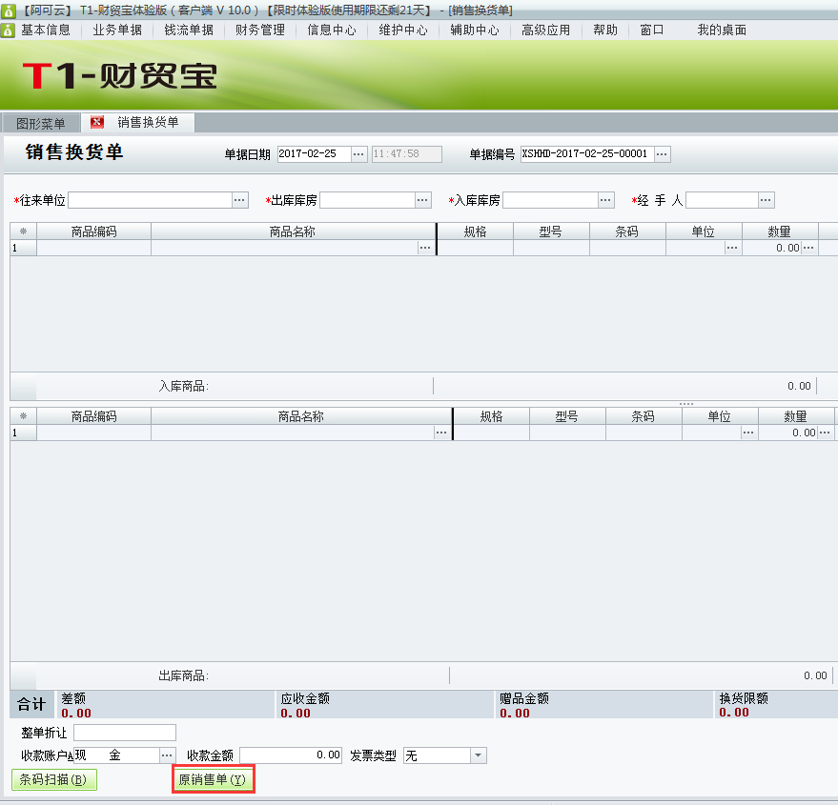This screenshot has width=838, height=805.
Task: Switch to the 图形菜单 tab
Action: pyautogui.click(x=40, y=122)
